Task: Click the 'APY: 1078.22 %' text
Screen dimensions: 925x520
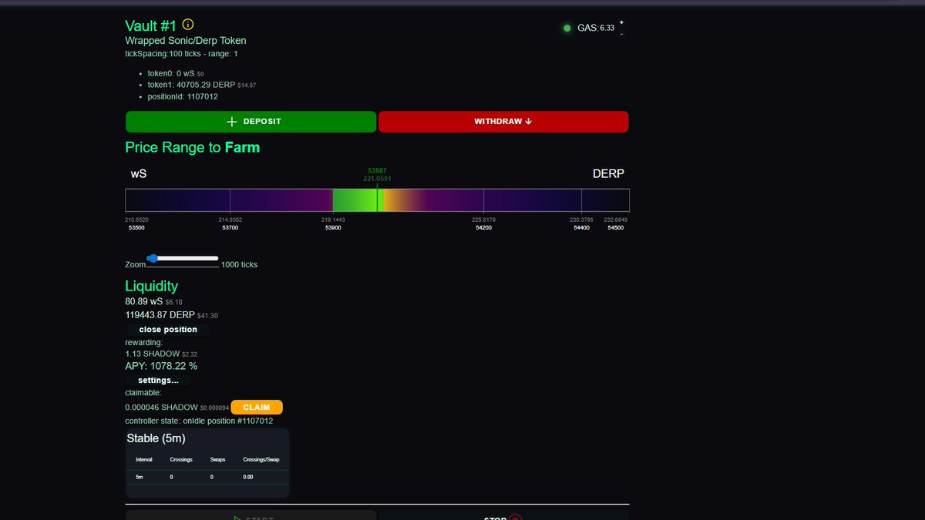Action: click(161, 366)
